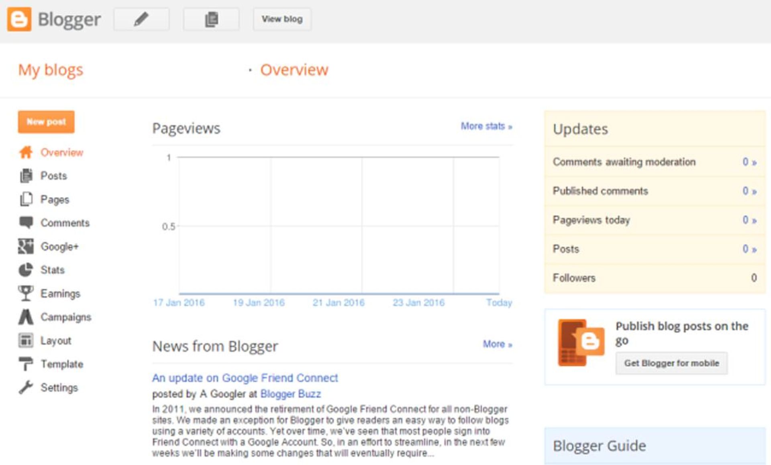Image resolution: width=771 pixels, height=465 pixels.
Task: Open Stats via pie chart icon
Action: pos(26,270)
